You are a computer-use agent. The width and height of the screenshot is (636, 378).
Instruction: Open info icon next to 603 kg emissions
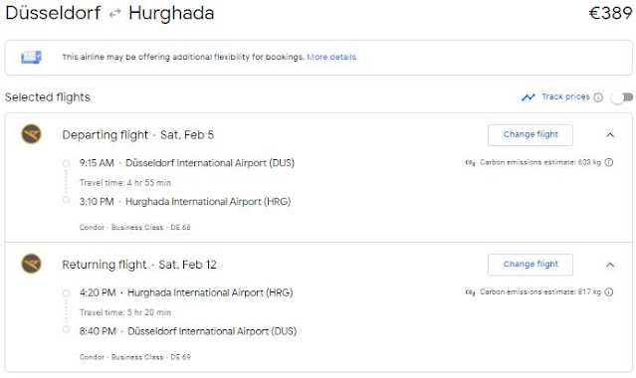[609, 162]
